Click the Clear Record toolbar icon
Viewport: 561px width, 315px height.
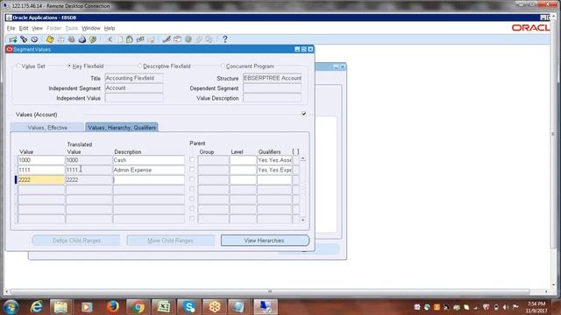(x=140, y=39)
